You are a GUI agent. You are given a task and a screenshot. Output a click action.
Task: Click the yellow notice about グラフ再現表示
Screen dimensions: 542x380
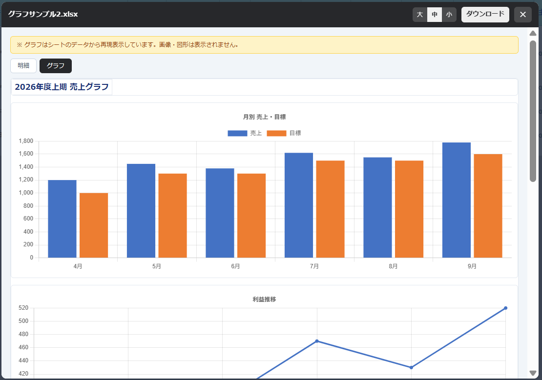click(x=265, y=45)
